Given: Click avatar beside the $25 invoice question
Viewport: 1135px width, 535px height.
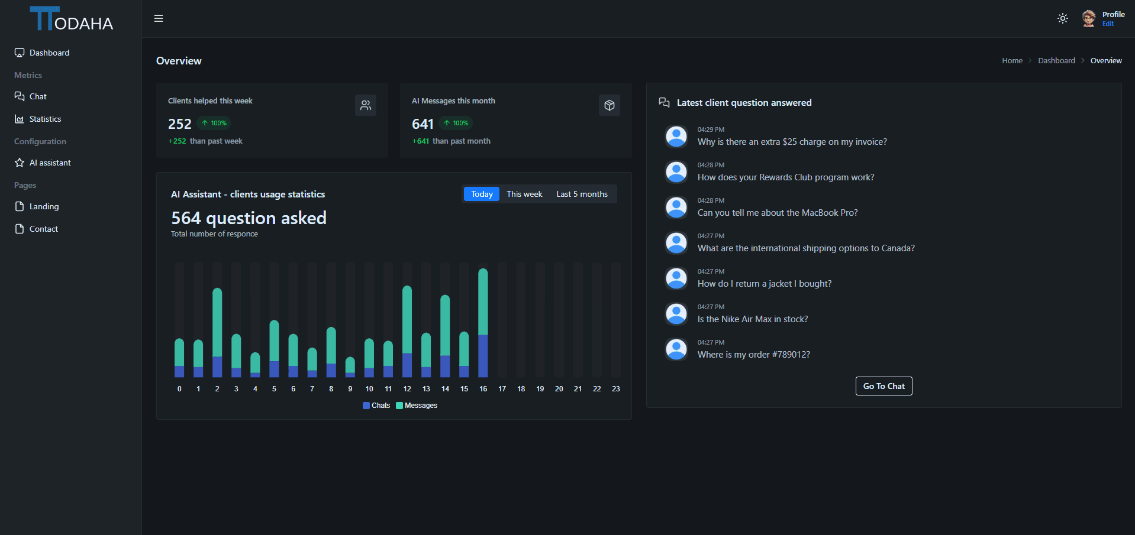Looking at the screenshot, I should (676, 137).
